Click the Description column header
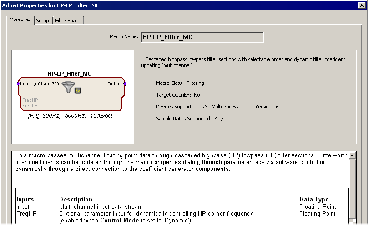368x227 pixels. (x=76, y=200)
